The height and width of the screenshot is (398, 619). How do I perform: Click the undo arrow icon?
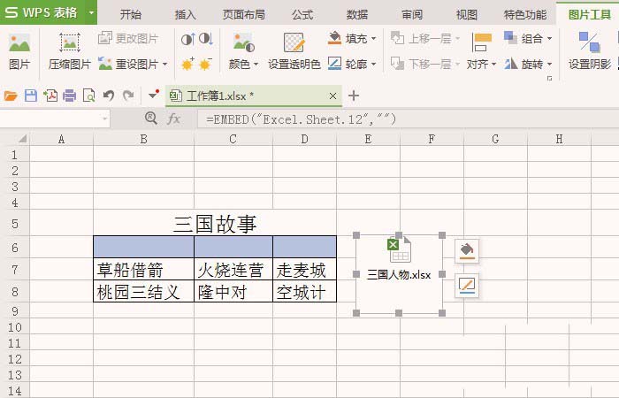pyautogui.click(x=109, y=96)
